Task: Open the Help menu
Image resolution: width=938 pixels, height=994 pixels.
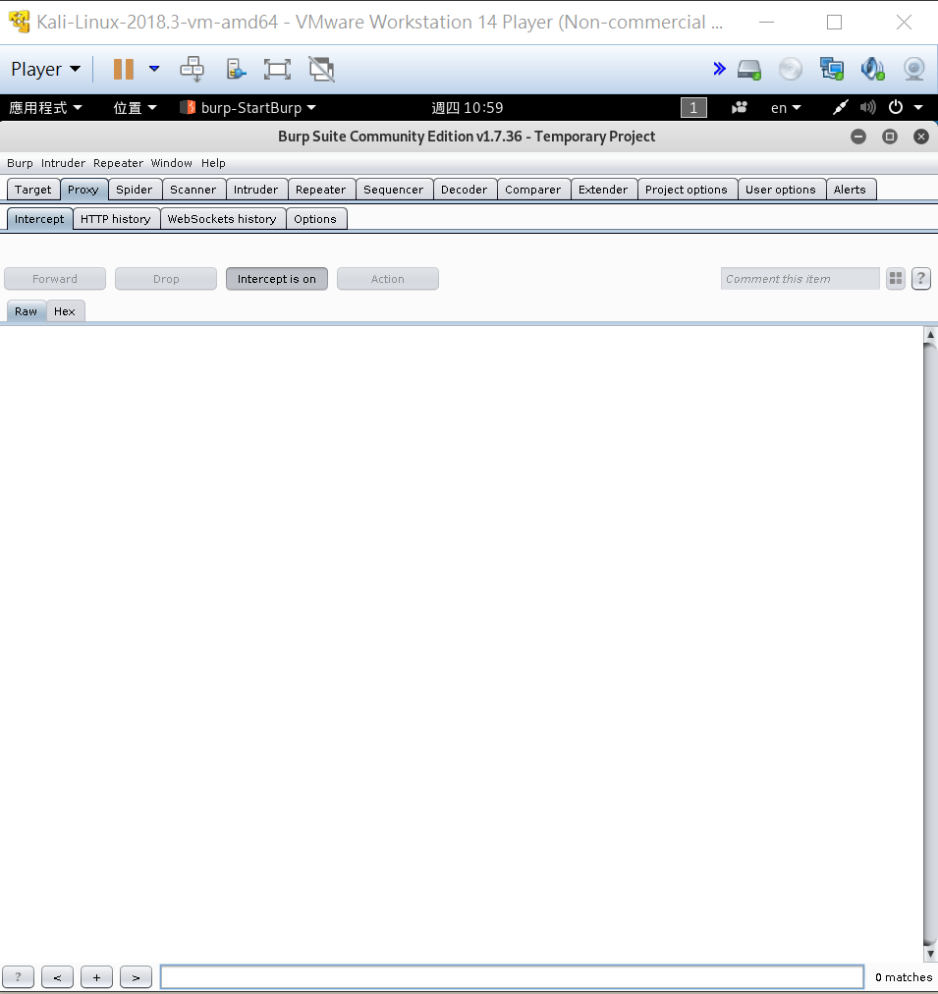Action: (x=213, y=163)
